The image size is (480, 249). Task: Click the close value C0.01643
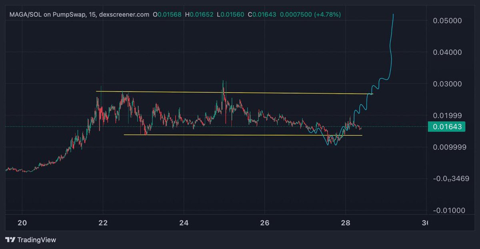coord(262,14)
